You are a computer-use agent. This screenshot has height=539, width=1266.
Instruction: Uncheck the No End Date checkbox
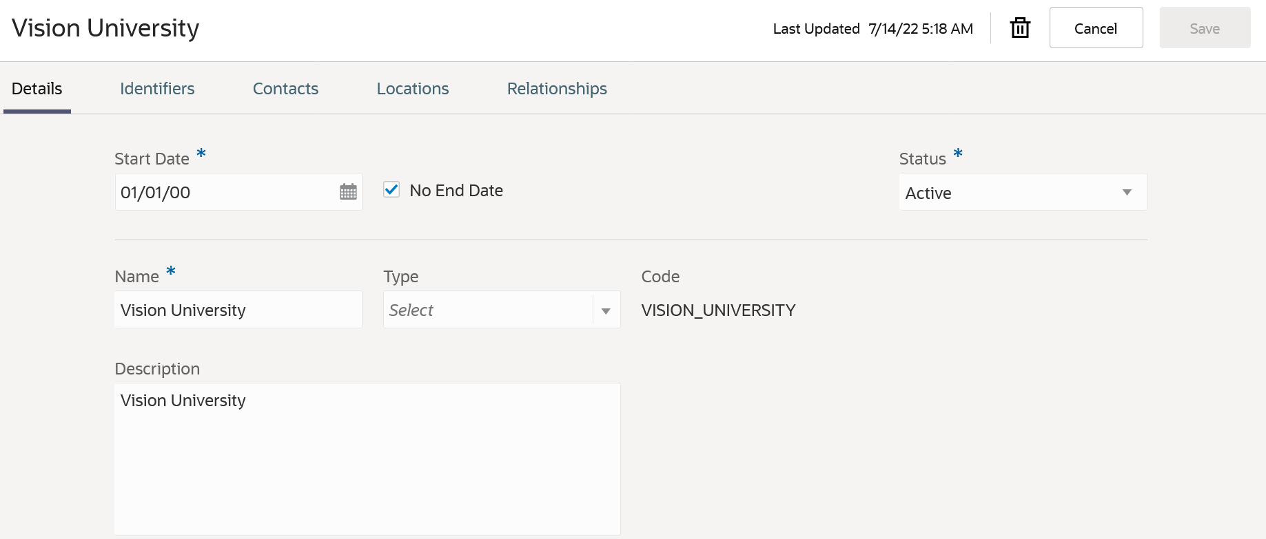[391, 190]
